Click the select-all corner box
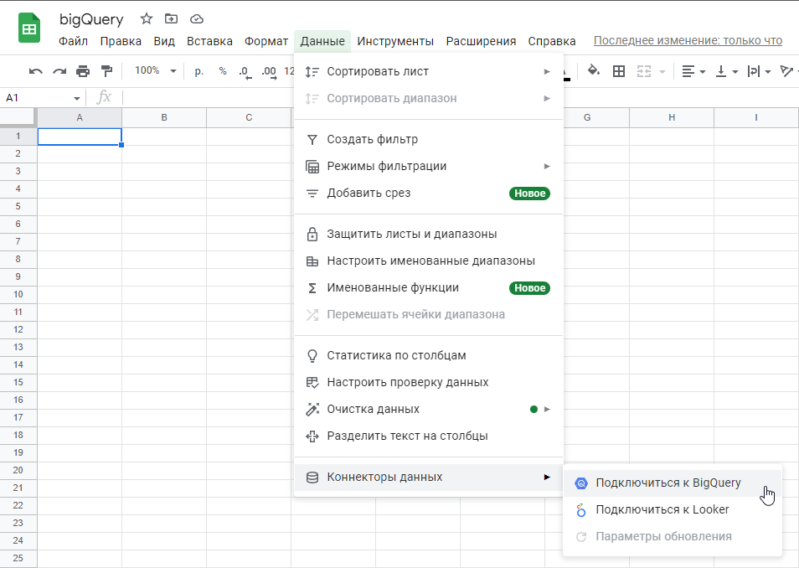 18,118
